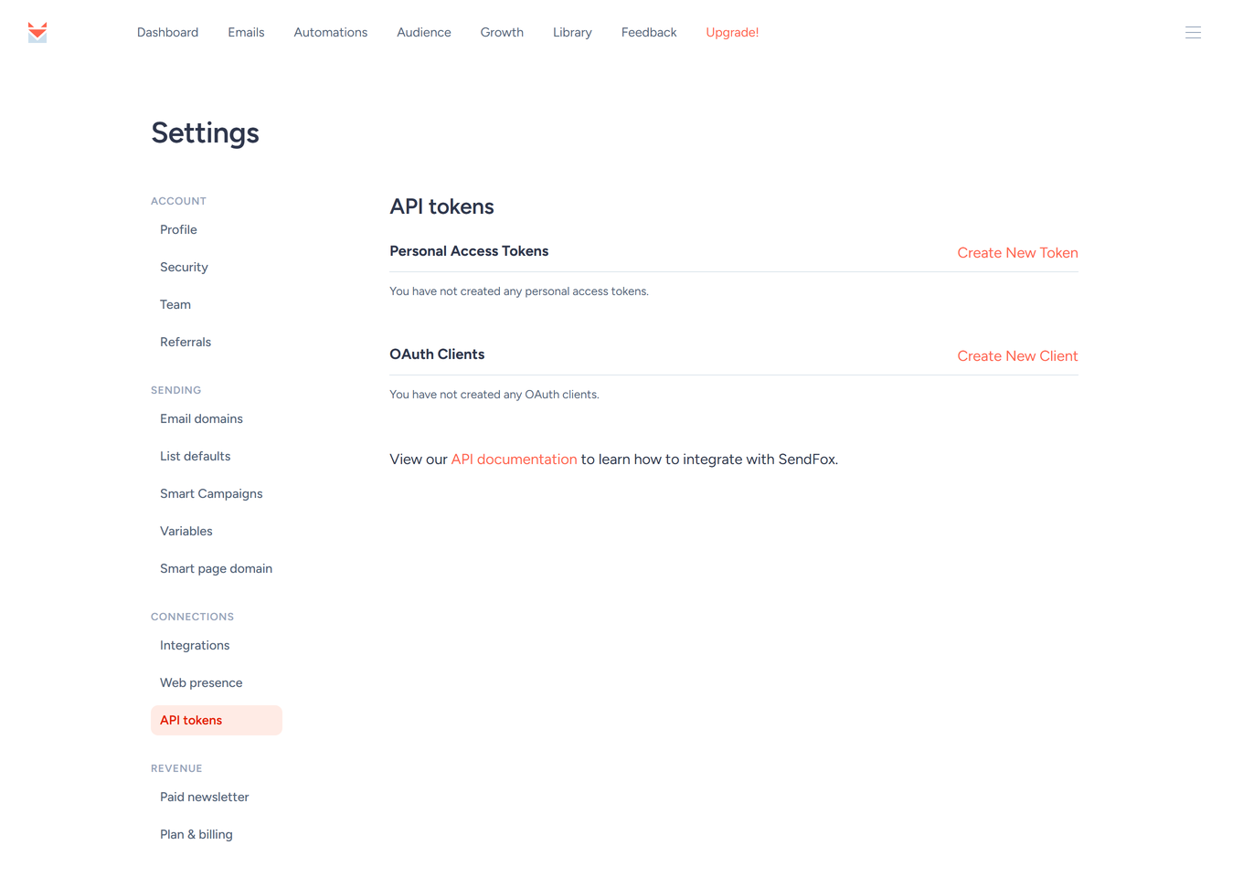Open the Library page
Screen dimensions: 1243x877
[x=572, y=32]
